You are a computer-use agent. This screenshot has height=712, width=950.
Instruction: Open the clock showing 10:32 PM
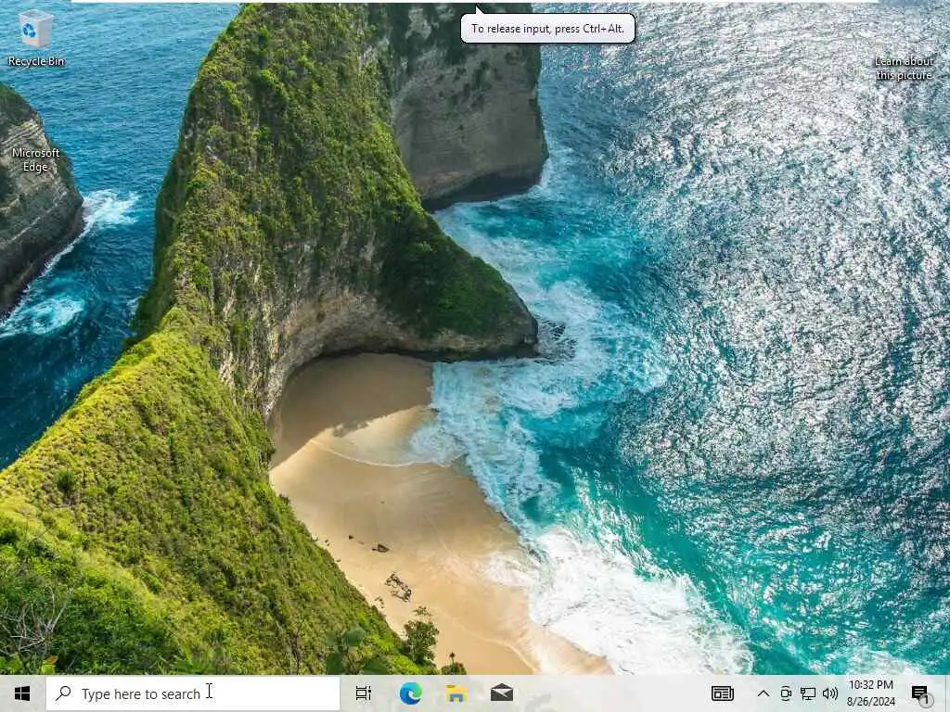tap(870, 693)
